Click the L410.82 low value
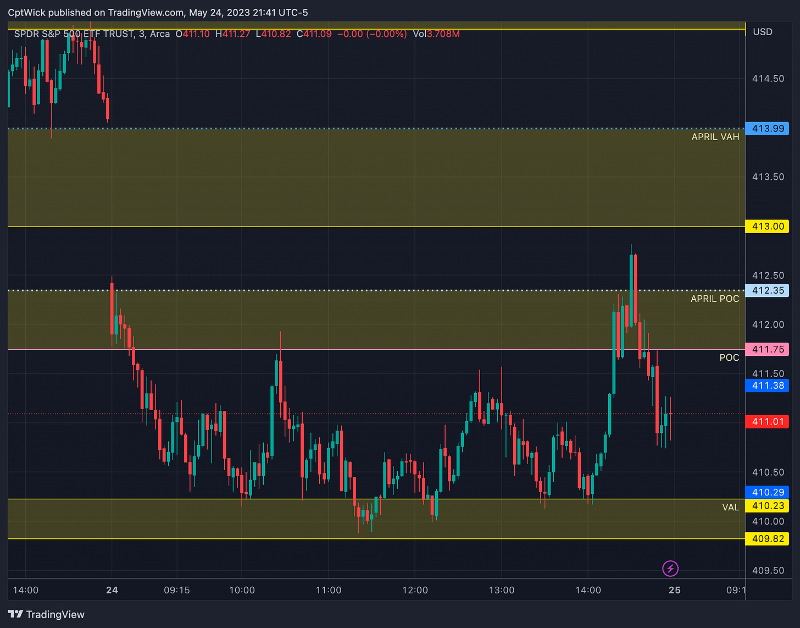The width and height of the screenshot is (800, 628). point(273,34)
